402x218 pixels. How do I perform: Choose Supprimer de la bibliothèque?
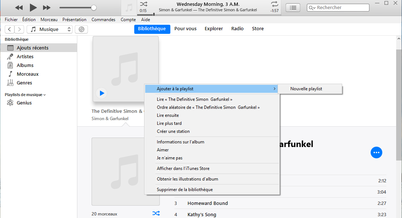[212, 189]
